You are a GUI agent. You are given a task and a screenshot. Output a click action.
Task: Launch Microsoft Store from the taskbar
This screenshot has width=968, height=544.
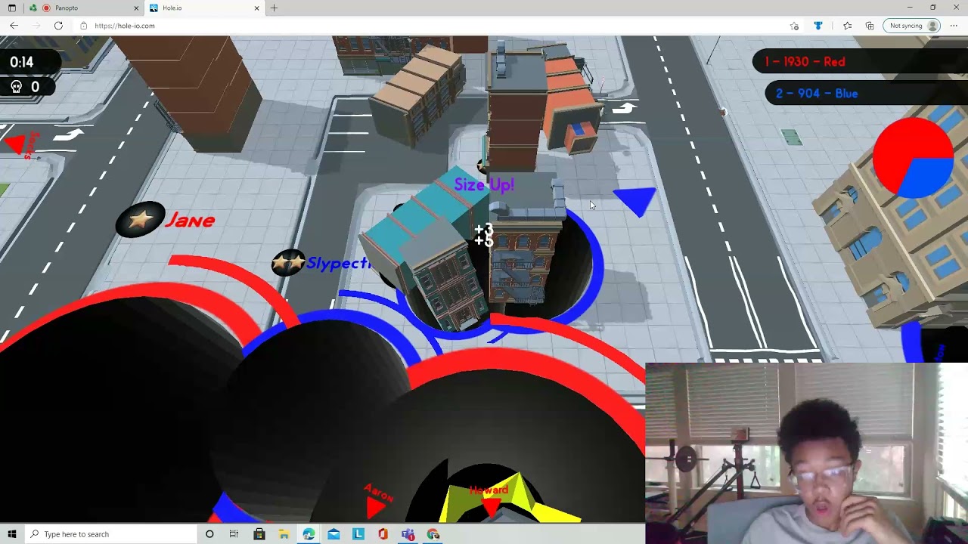point(259,534)
